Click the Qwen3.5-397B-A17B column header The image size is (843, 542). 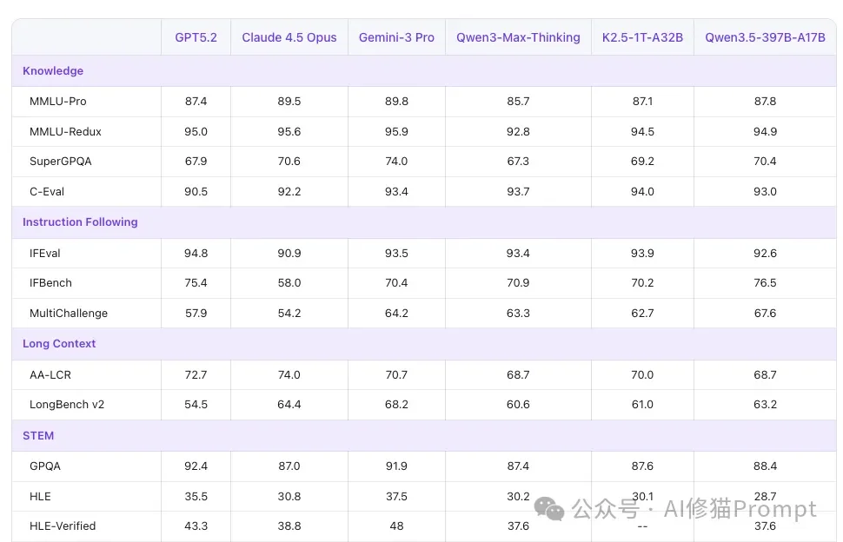tap(765, 37)
